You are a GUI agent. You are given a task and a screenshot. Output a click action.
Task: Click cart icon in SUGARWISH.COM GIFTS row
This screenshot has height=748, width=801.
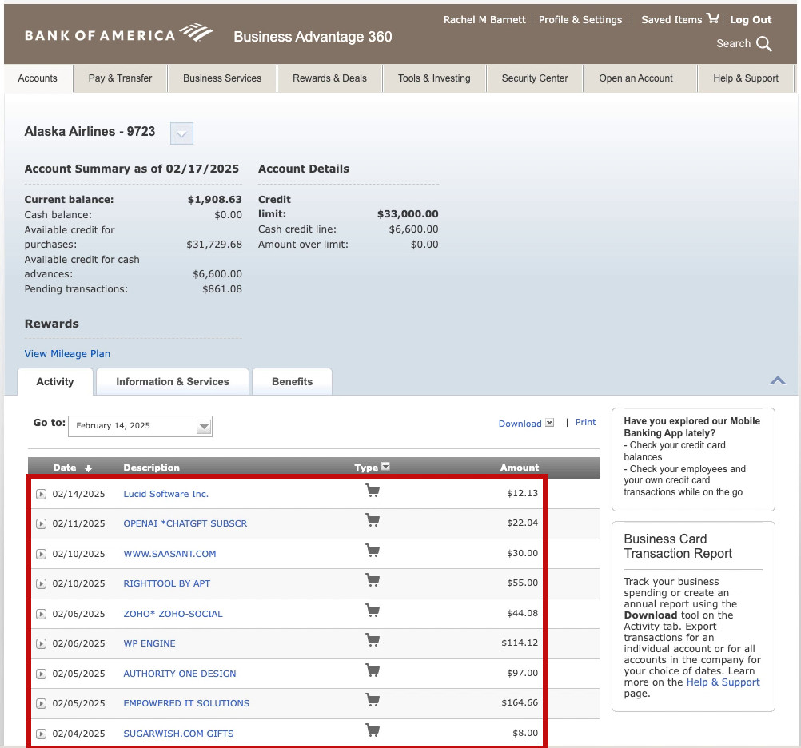(373, 730)
